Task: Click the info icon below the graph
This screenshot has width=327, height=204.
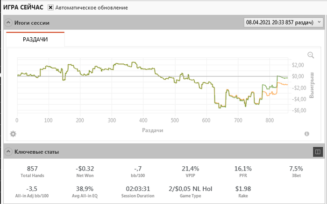Action: [307, 134]
